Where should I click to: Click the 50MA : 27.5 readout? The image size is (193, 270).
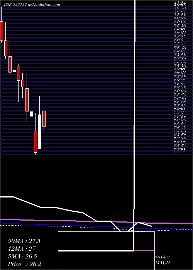click(x=24, y=241)
